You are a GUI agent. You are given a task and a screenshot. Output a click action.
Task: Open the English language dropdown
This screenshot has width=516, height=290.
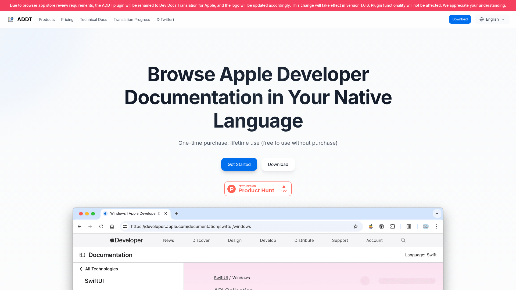point(492,19)
